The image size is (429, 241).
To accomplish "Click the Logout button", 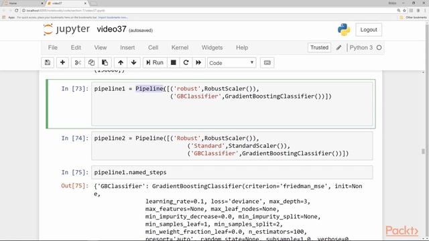I will pyautogui.click(x=369, y=29).
